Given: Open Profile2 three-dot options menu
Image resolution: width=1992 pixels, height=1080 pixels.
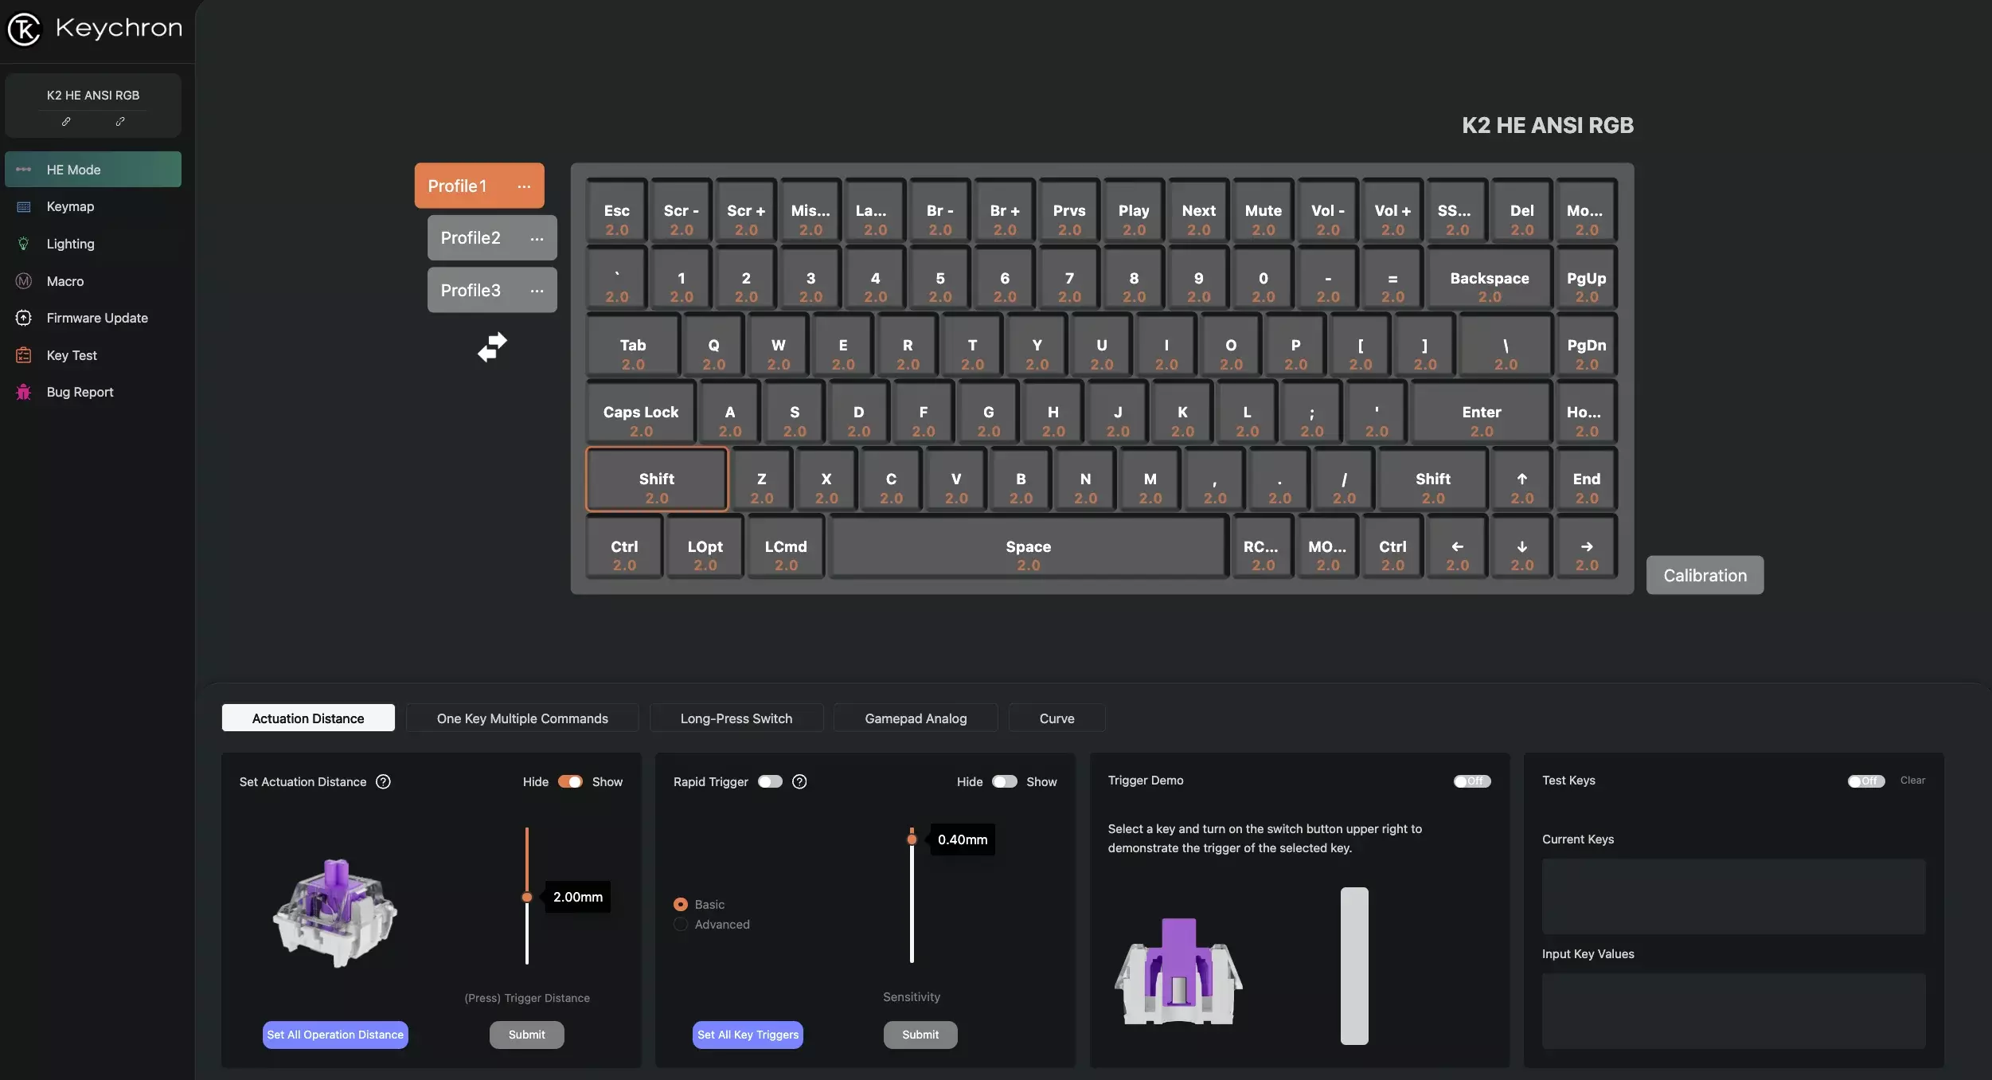Looking at the screenshot, I should coord(537,238).
